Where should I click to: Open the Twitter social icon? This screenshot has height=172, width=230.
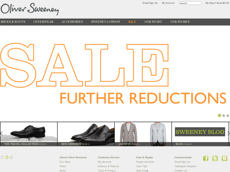pos(215,158)
